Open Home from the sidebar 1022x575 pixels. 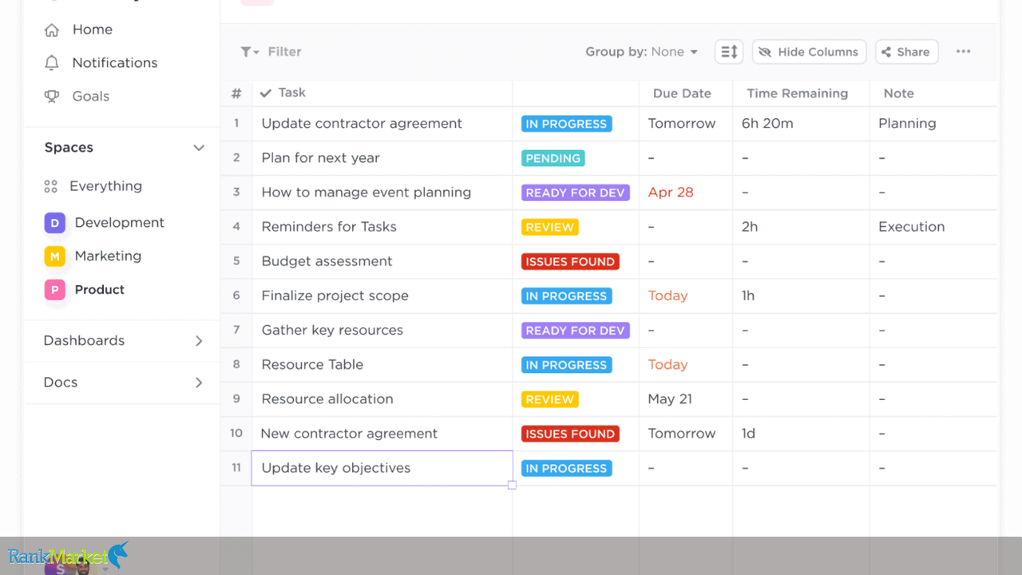coord(78,30)
